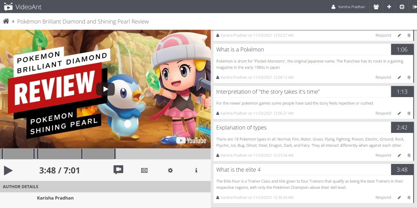
Task: Delete What is a Pokémon annotation
Action: 409,77
